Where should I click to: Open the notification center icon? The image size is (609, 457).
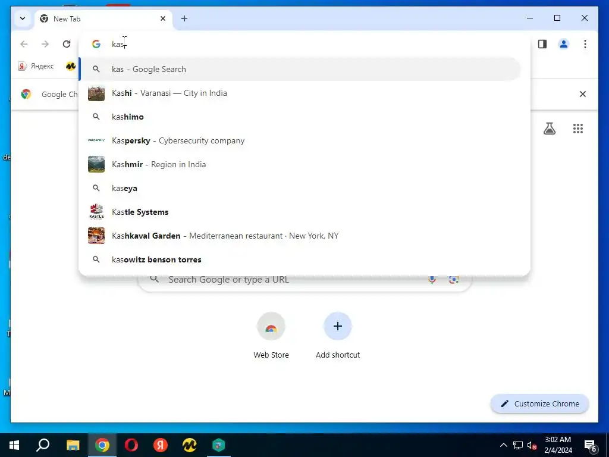pos(591,445)
